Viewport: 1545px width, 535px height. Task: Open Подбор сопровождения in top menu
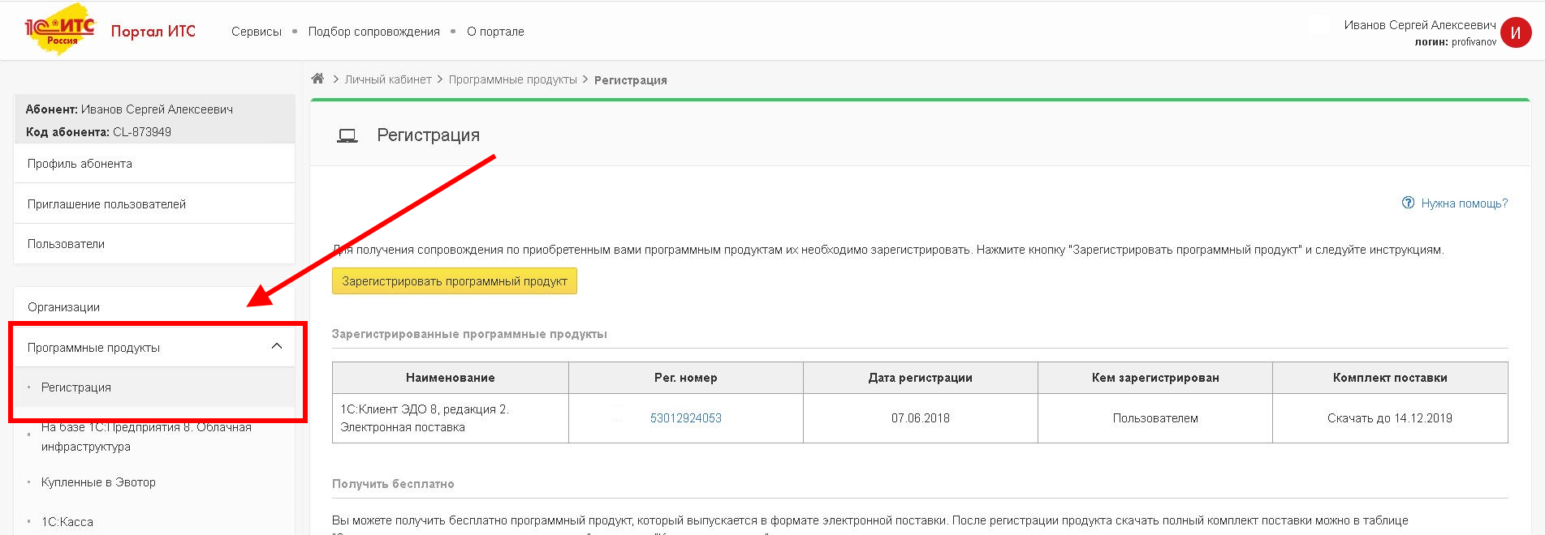tap(373, 32)
